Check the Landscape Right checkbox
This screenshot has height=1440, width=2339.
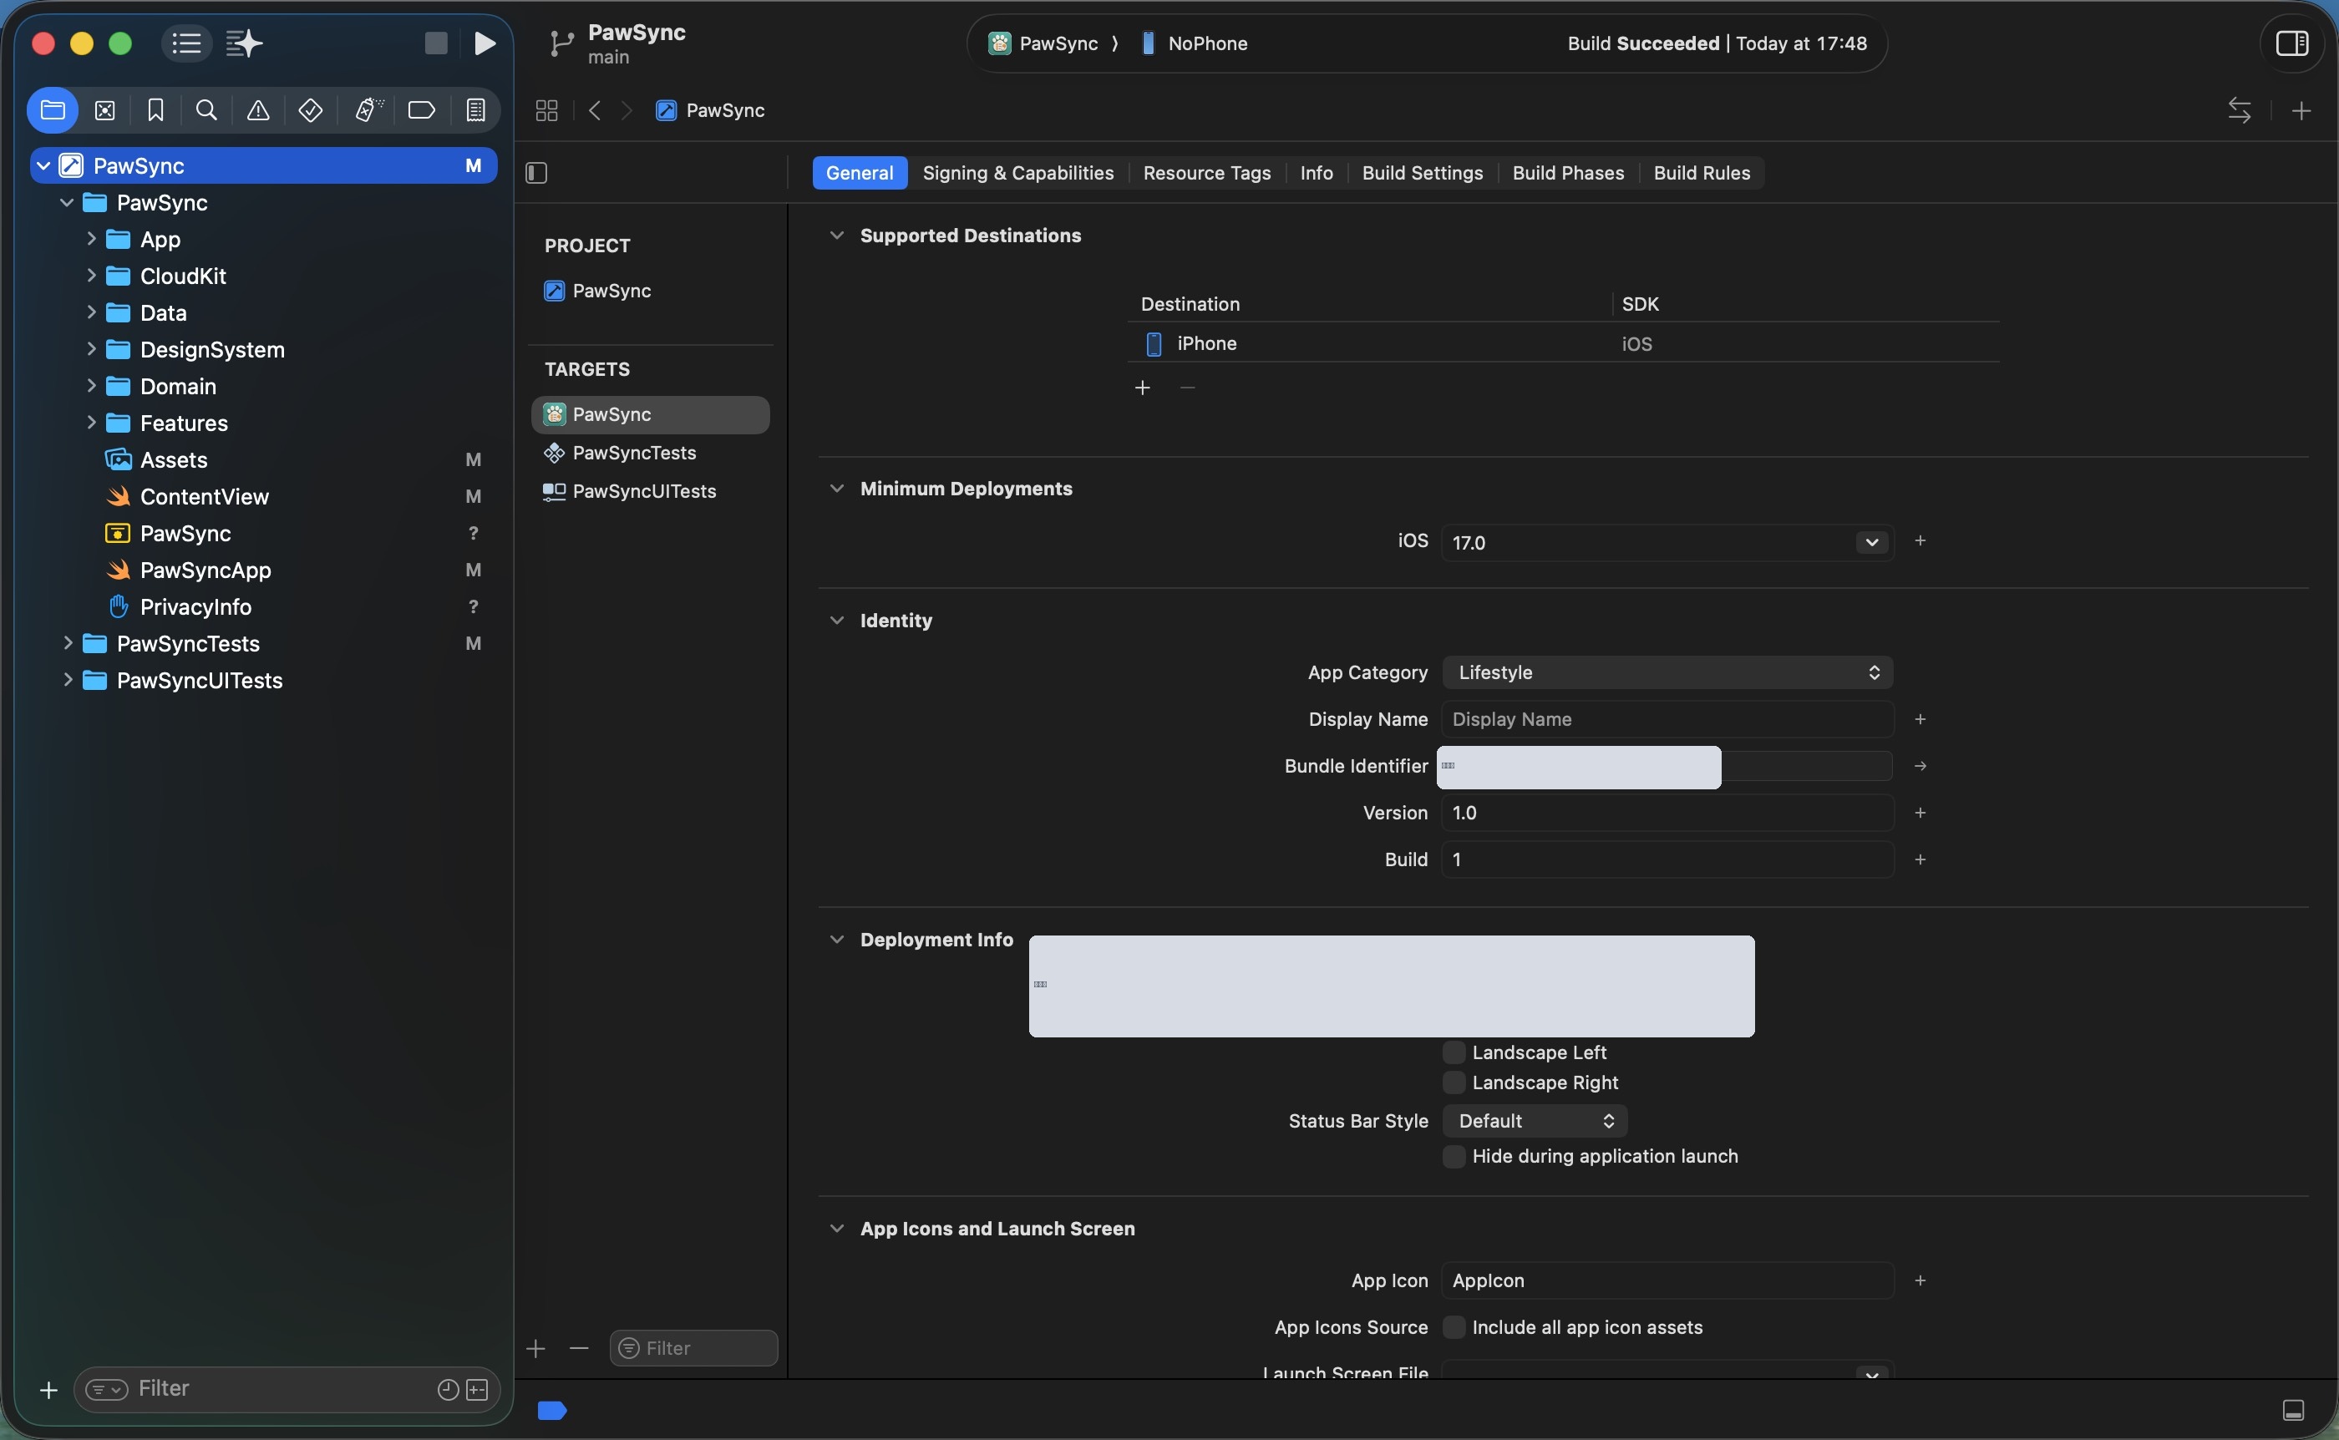pyautogui.click(x=1454, y=1083)
